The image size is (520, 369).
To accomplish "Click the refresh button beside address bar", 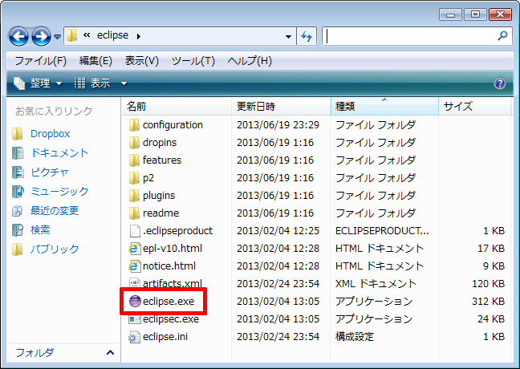I will 307,36.
